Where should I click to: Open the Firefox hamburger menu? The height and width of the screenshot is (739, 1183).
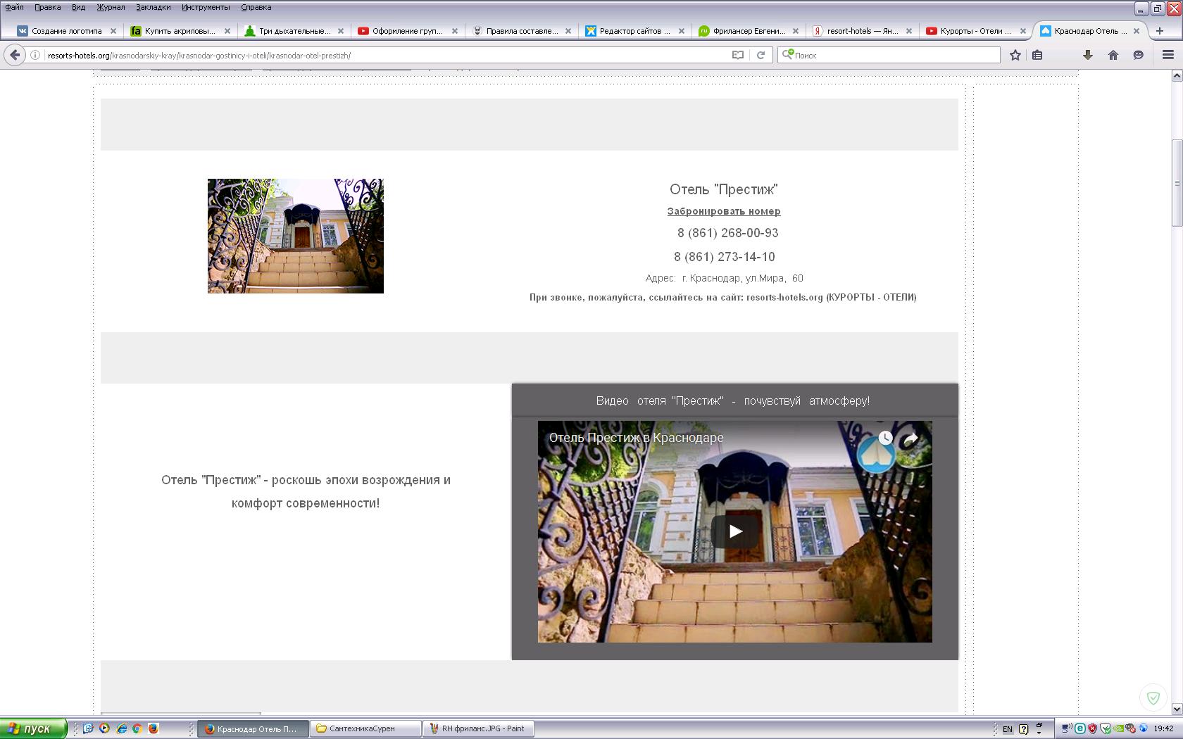pos(1168,55)
